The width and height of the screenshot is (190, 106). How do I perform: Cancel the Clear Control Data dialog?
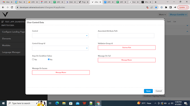coord(159,91)
